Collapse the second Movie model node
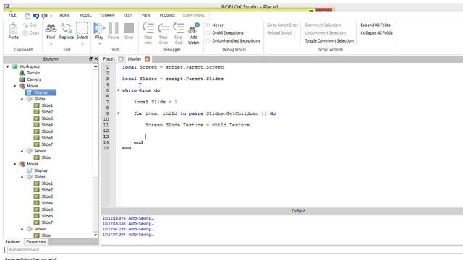 (x=14, y=164)
